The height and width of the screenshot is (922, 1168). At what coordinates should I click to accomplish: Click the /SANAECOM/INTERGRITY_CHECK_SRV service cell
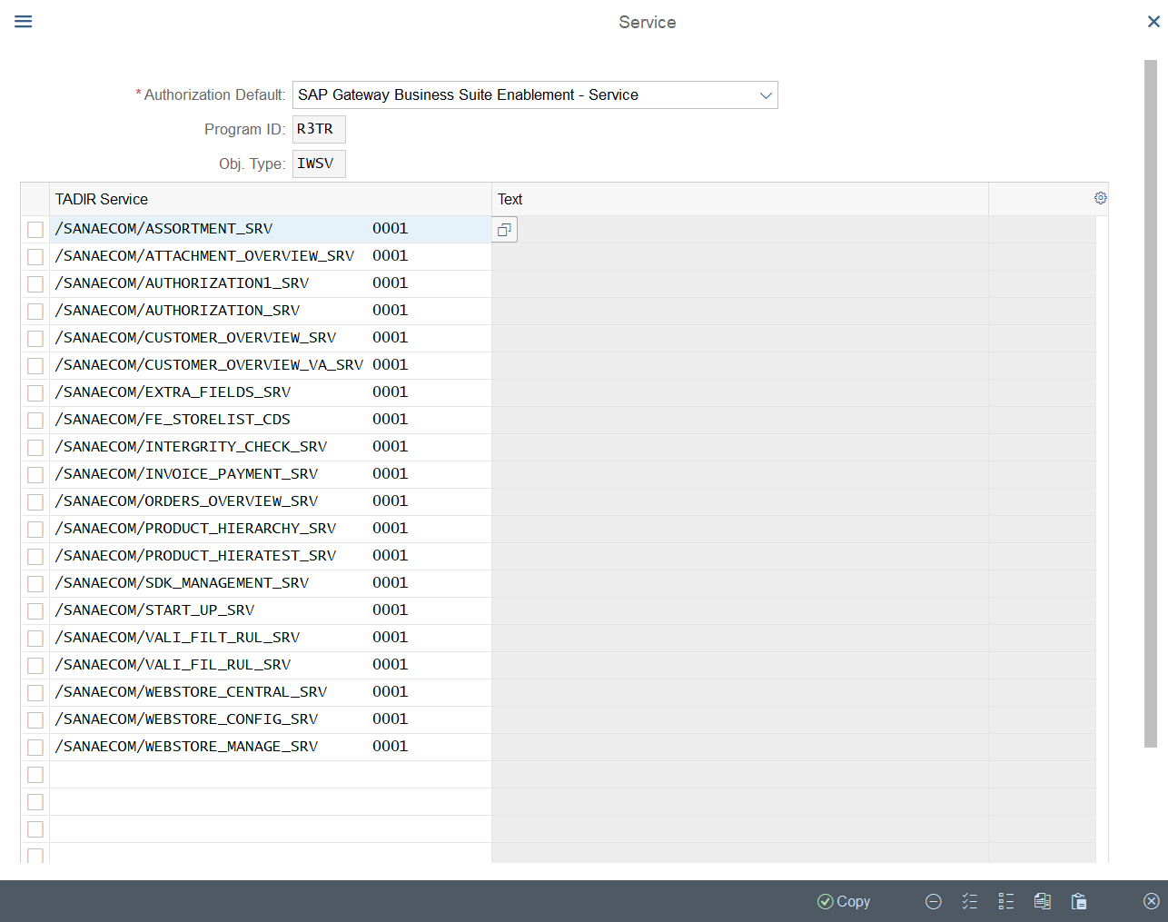271,447
